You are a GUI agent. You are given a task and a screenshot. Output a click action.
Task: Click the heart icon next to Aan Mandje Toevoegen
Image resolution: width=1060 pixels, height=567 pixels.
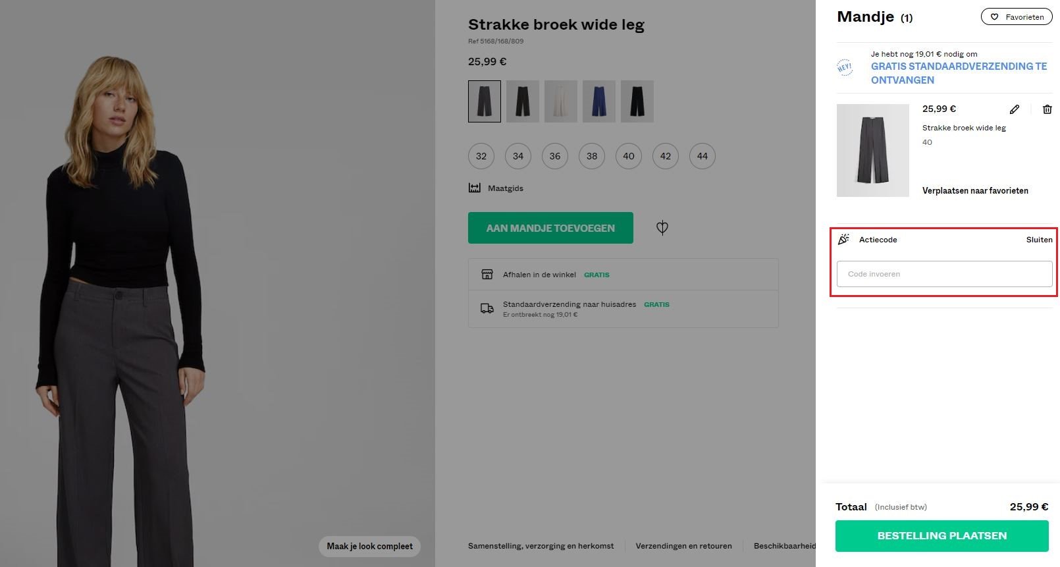(662, 228)
